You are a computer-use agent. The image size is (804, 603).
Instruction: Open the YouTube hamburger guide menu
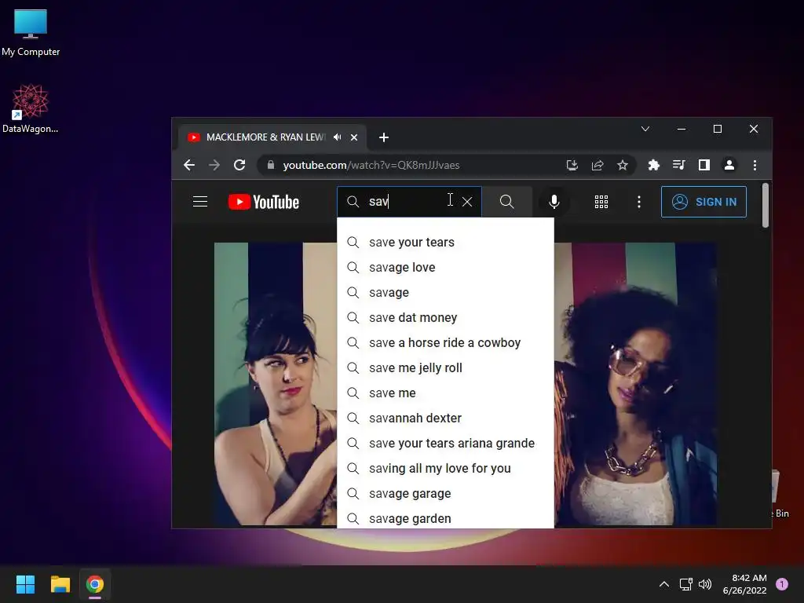[200, 202]
